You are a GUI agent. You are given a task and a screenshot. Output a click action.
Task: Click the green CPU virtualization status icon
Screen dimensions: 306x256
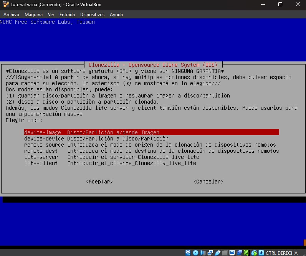[x=246, y=253]
